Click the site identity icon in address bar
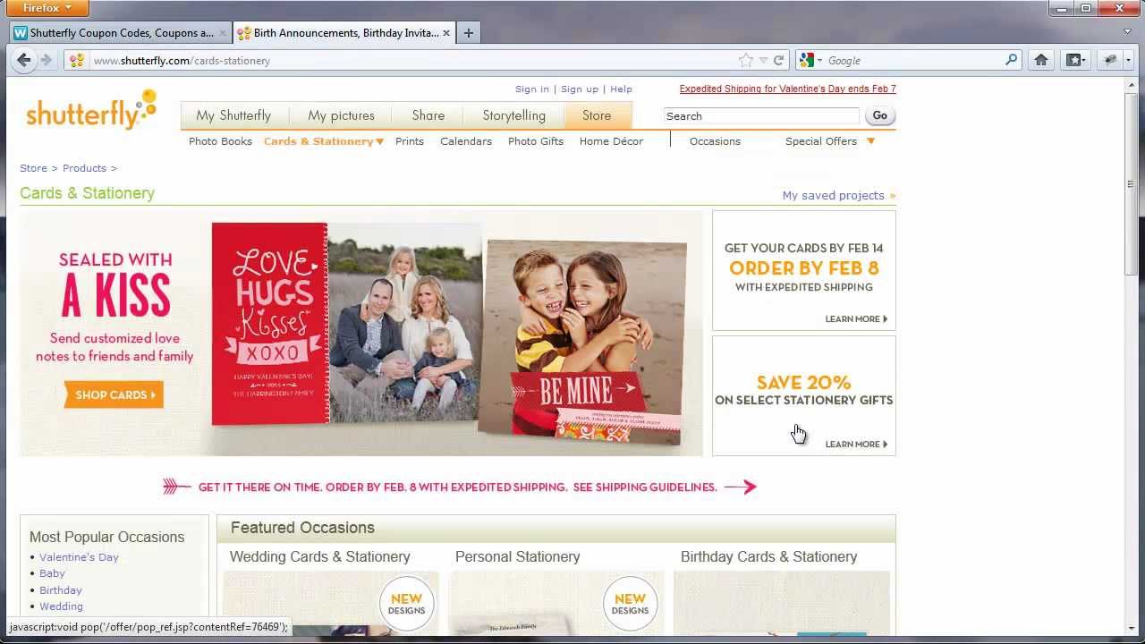Screen dimensions: 1145x644 [77, 60]
